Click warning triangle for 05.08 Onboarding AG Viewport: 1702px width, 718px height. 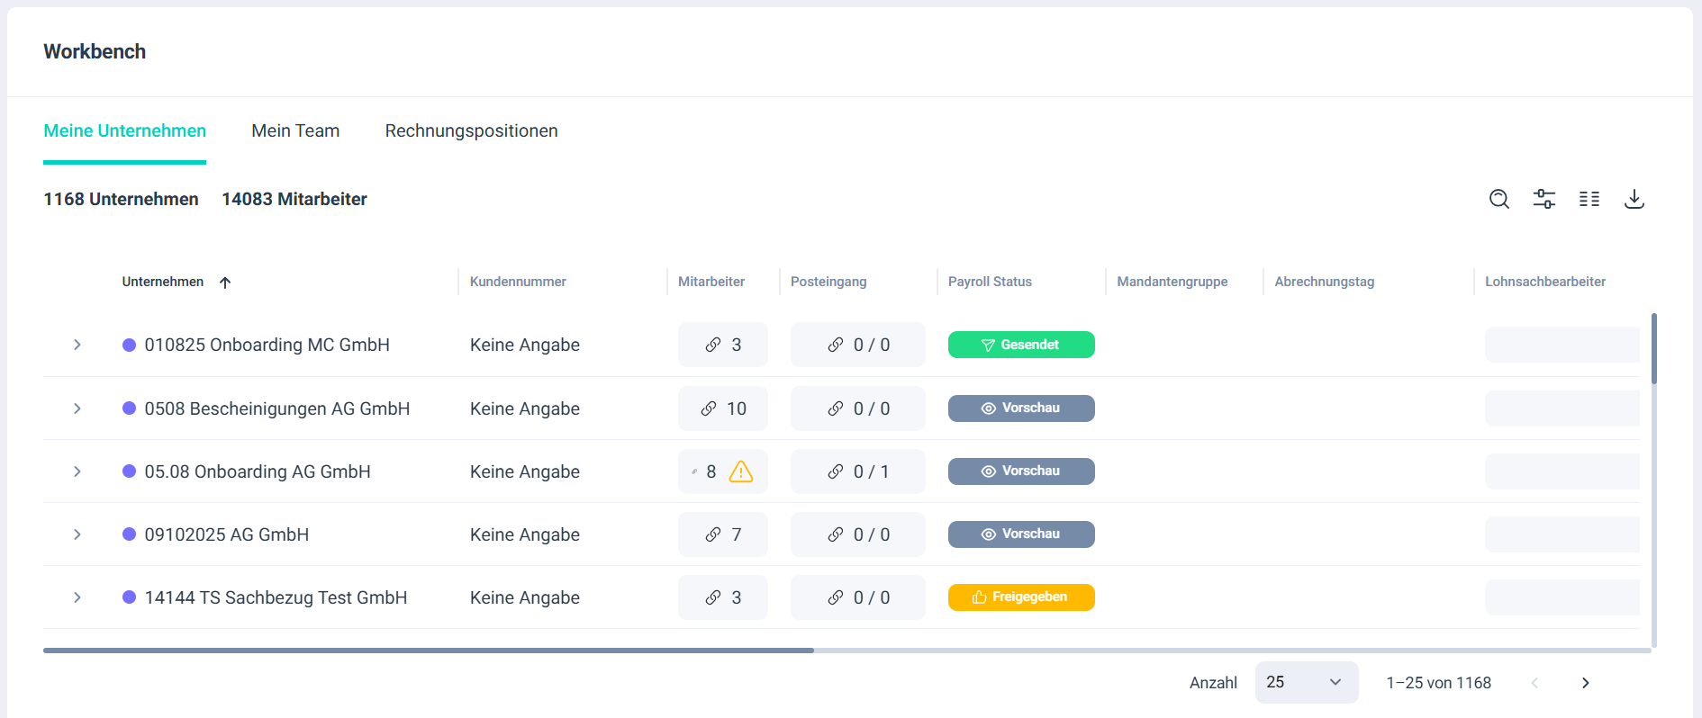[x=741, y=471]
